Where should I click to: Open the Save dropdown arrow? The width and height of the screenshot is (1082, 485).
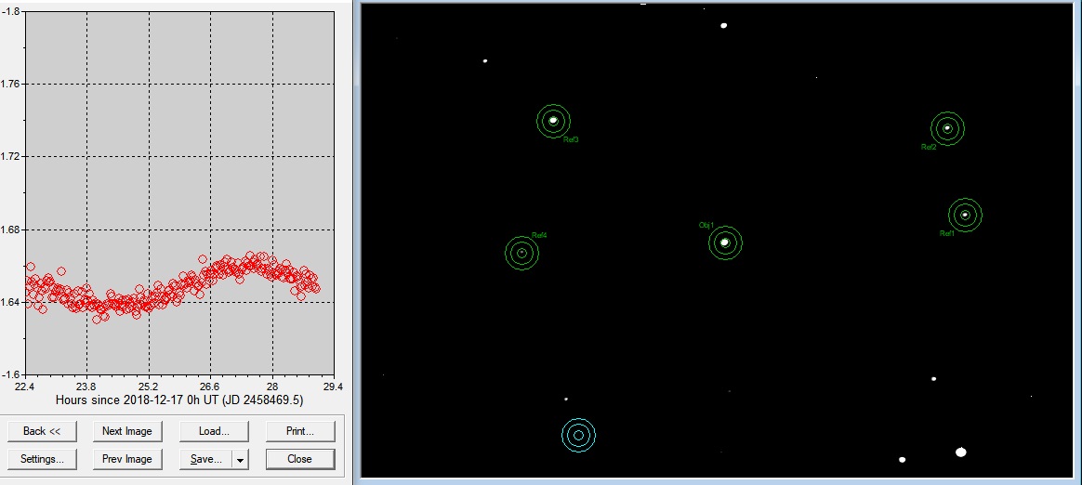pyautogui.click(x=240, y=459)
